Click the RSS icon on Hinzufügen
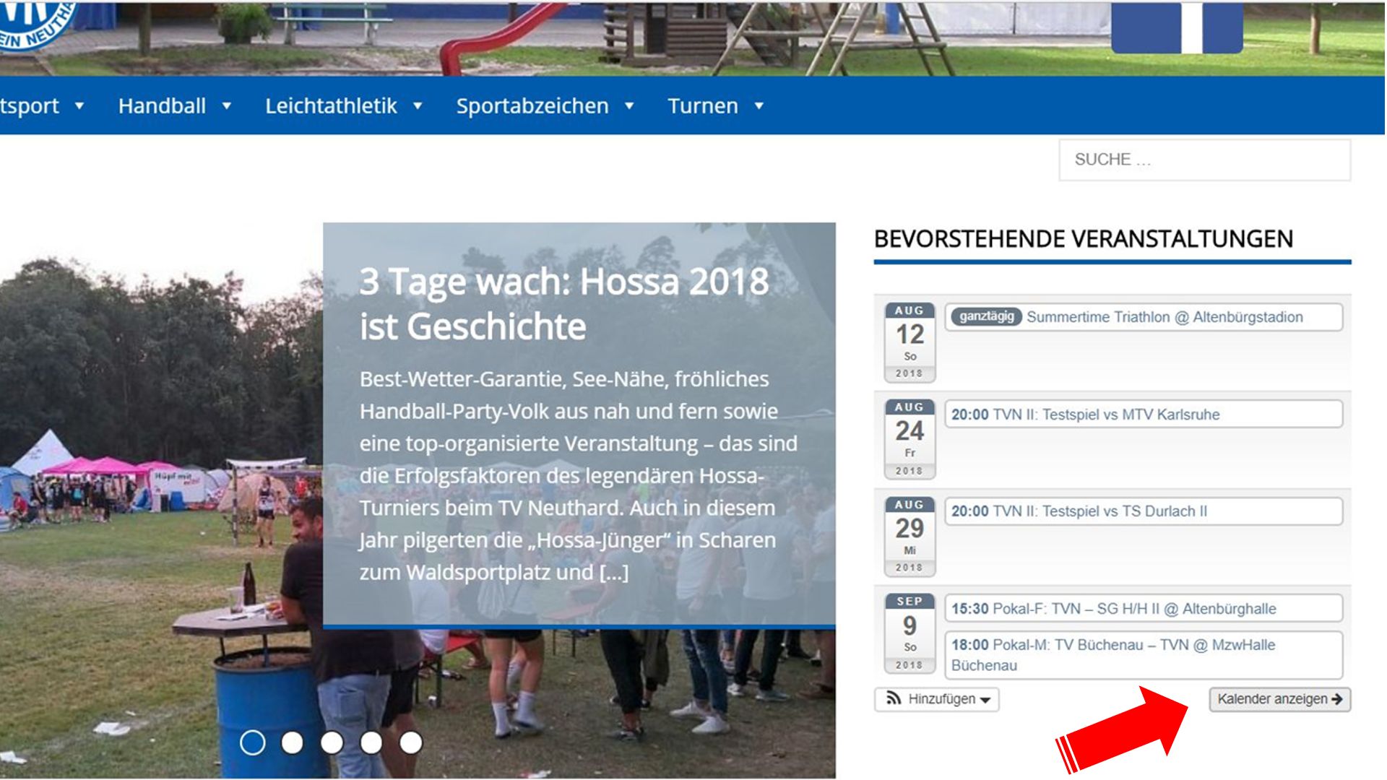This screenshot has height=780, width=1387. coord(894,698)
